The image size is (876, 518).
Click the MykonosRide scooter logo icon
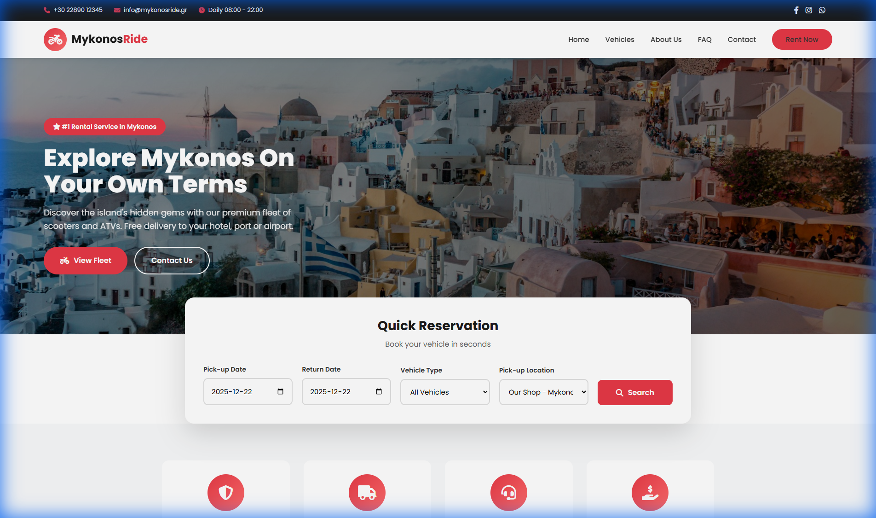(55, 40)
